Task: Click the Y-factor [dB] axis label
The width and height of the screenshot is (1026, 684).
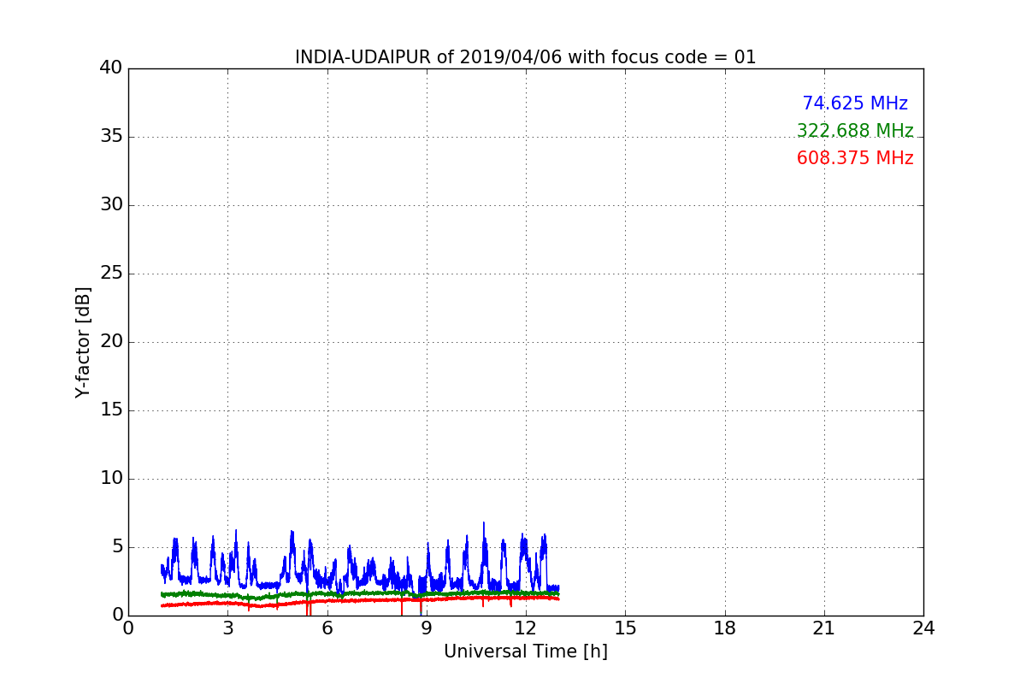Action: pyautogui.click(x=83, y=342)
